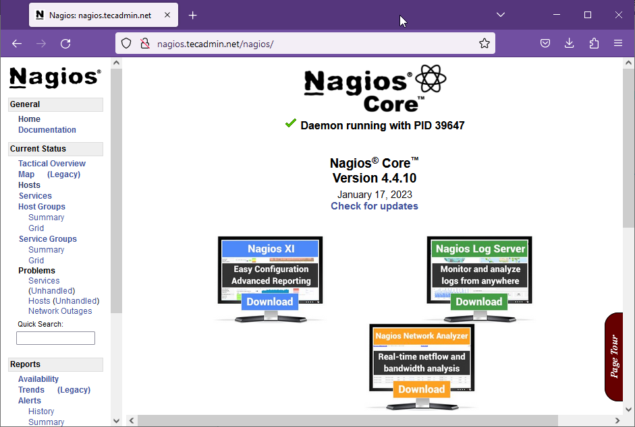Image resolution: width=635 pixels, height=427 pixels.
Task: Click the Nagios logo in sidebar
Action: pyautogui.click(x=55, y=77)
